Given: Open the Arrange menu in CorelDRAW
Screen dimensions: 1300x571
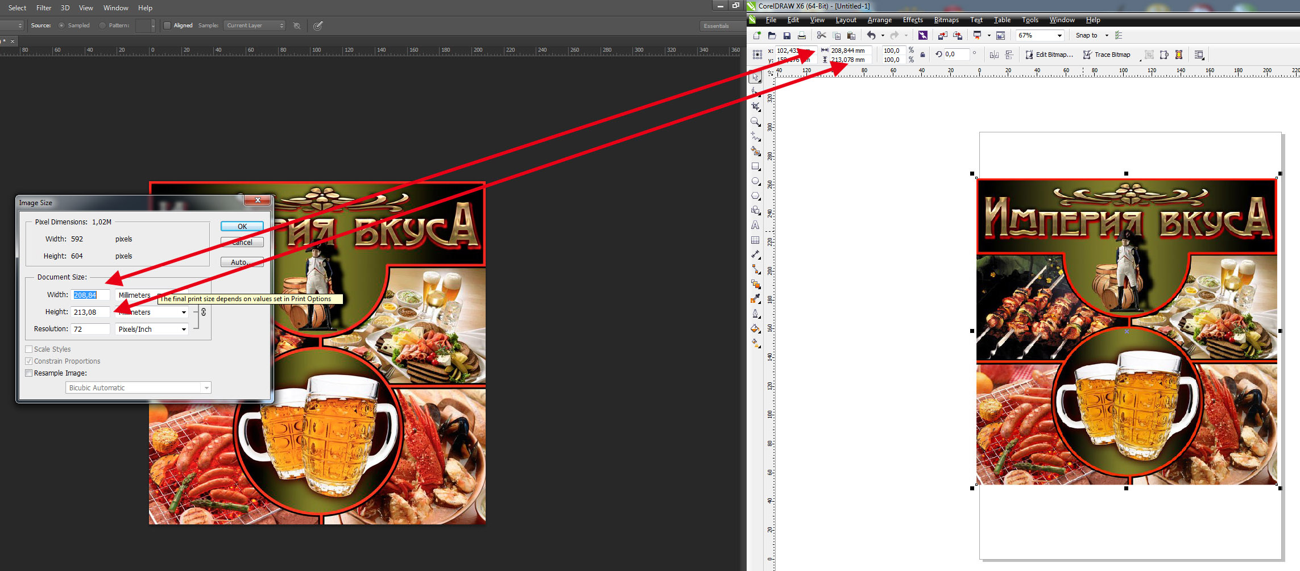Looking at the screenshot, I should click(x=880, y=20).
